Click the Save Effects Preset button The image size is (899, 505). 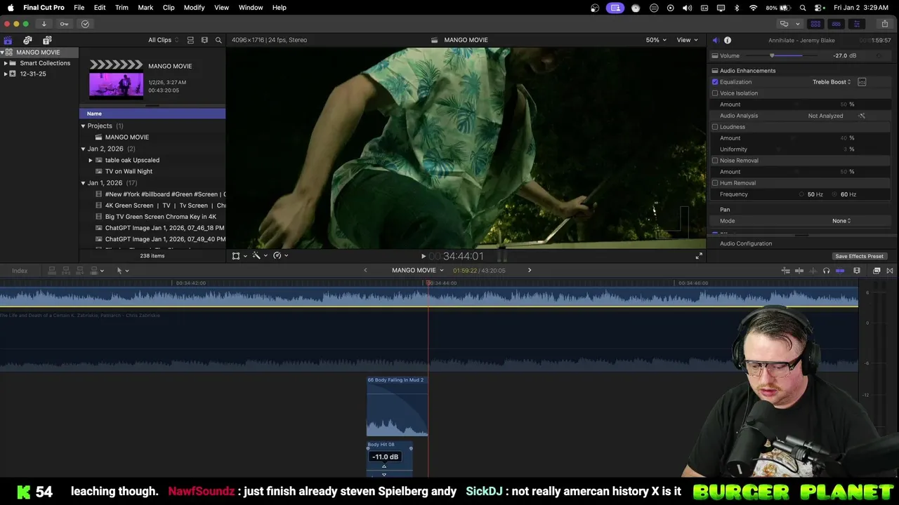[x=859, y=256]
